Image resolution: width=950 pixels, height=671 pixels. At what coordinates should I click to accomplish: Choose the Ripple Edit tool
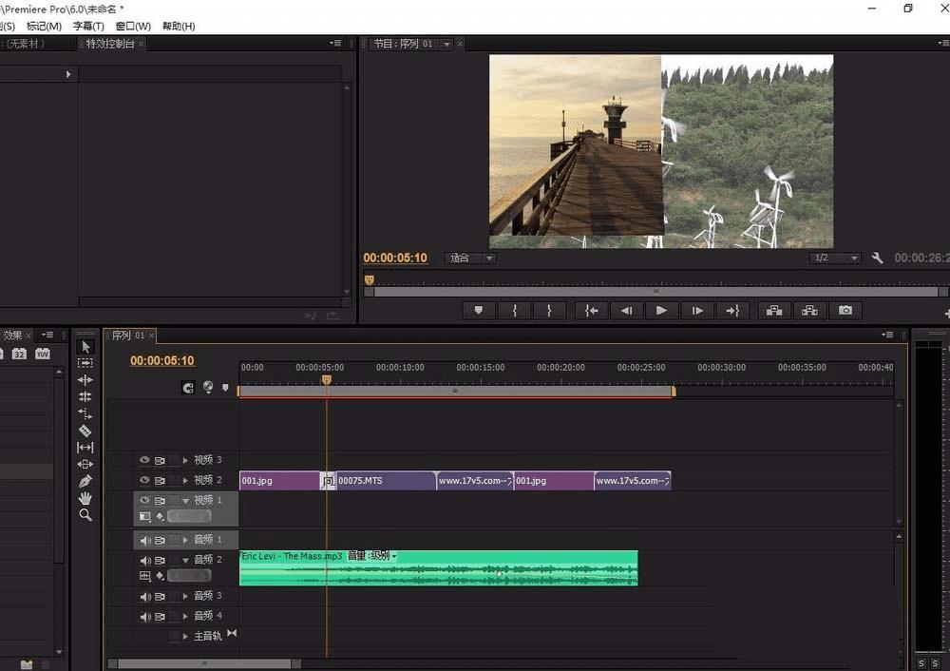pyautogui.click(x=85, y=380)
